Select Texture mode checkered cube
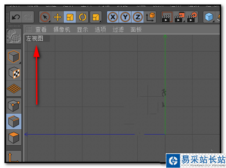Screen dimensions: 226x168 (x=14, y=73)
